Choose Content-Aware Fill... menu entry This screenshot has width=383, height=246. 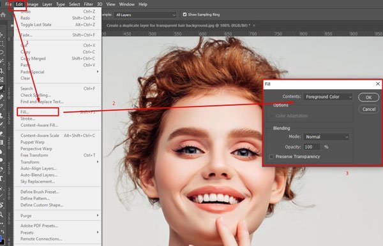[x=58, y=126]
